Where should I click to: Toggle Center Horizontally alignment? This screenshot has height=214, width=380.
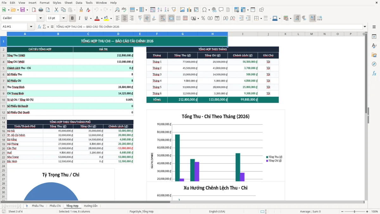tap(124, 18)
